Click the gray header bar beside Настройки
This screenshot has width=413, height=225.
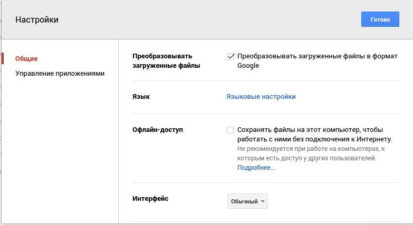211,20
